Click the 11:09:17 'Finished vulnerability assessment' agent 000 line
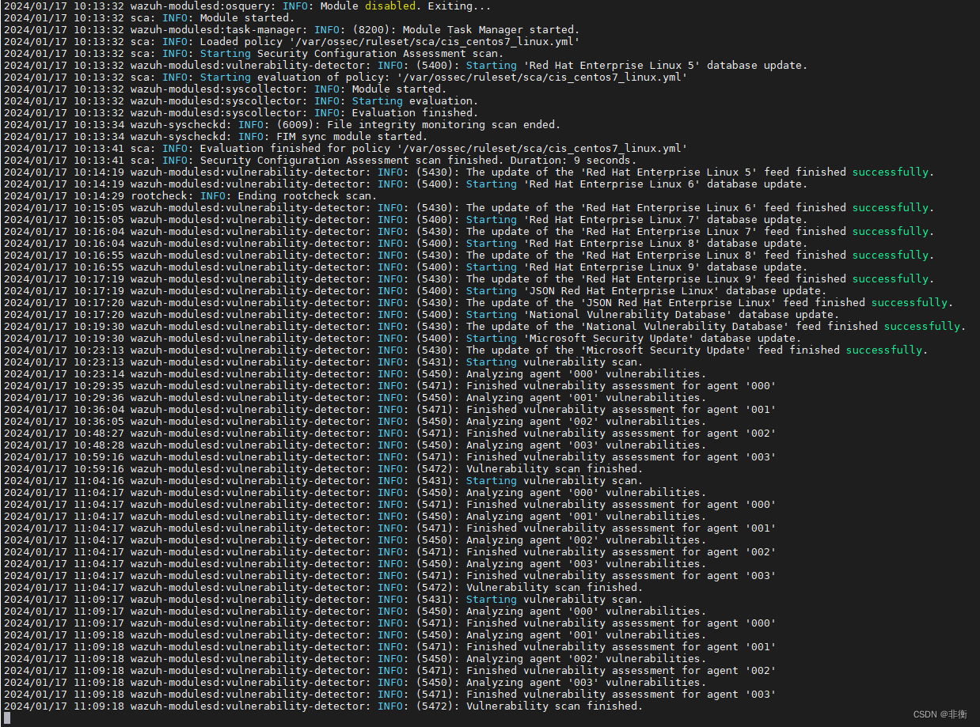 click(x=389, y=623)
